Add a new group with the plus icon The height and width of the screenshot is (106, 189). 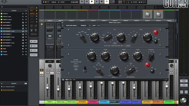(1, 83)
